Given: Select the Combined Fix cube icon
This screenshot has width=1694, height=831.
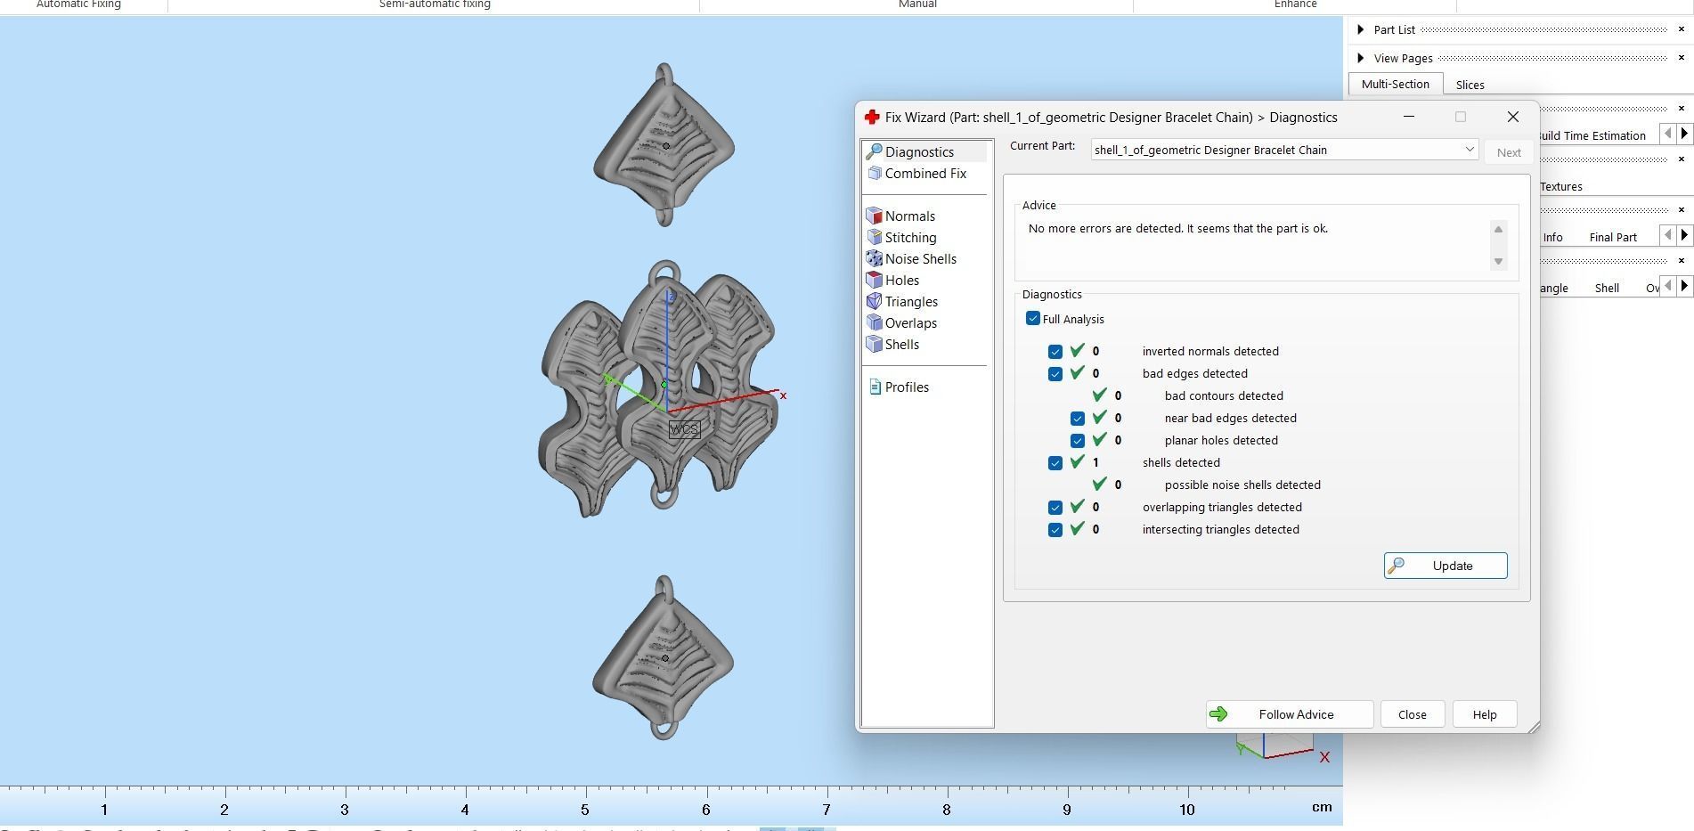Looking at the screenshot, I should point(875,174).
